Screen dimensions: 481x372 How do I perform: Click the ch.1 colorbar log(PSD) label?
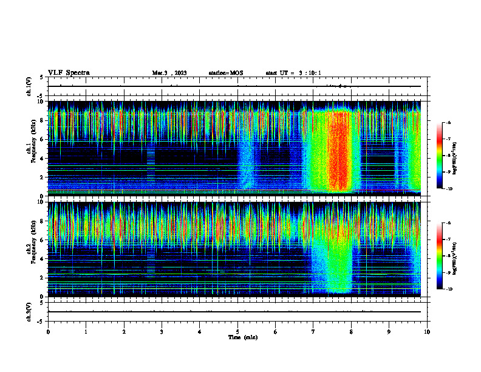[x=455, y=159]
